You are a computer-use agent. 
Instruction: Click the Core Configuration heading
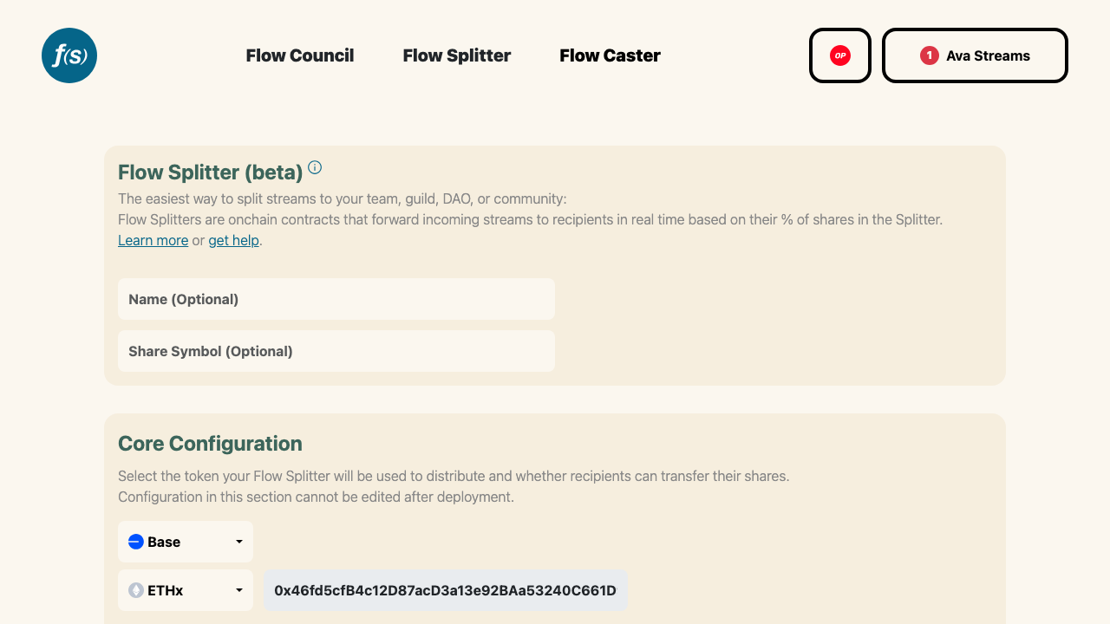[210, 444]
